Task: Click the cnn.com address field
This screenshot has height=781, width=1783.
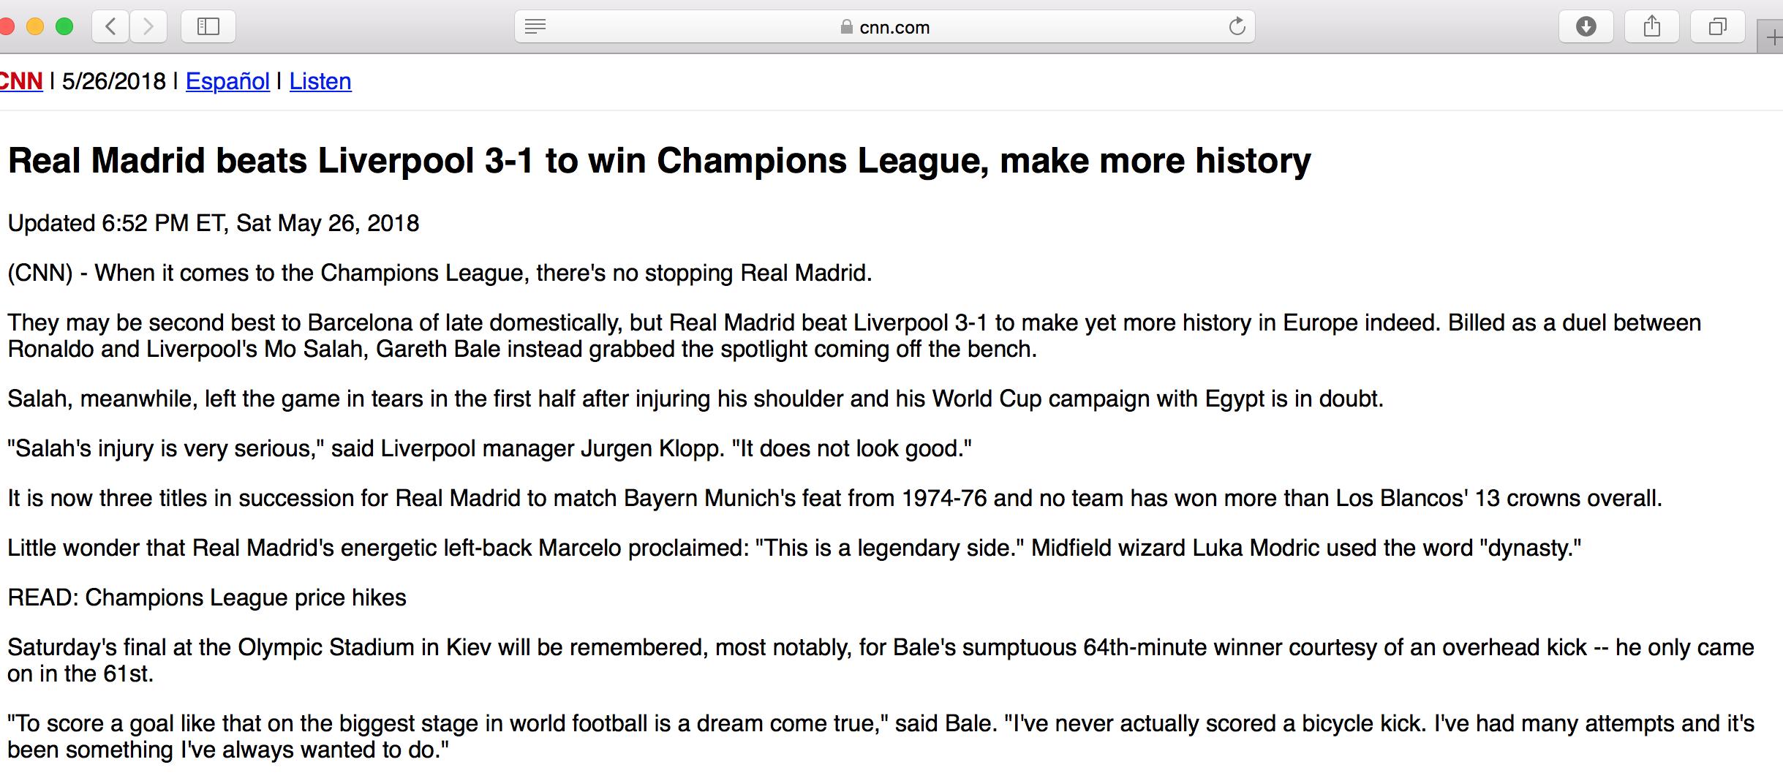Action: (x=894, y=28)
